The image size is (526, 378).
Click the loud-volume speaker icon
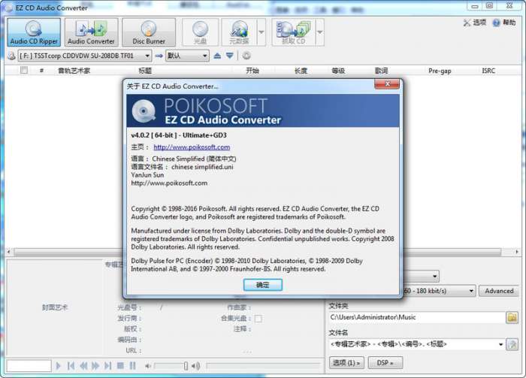(196, 366)
